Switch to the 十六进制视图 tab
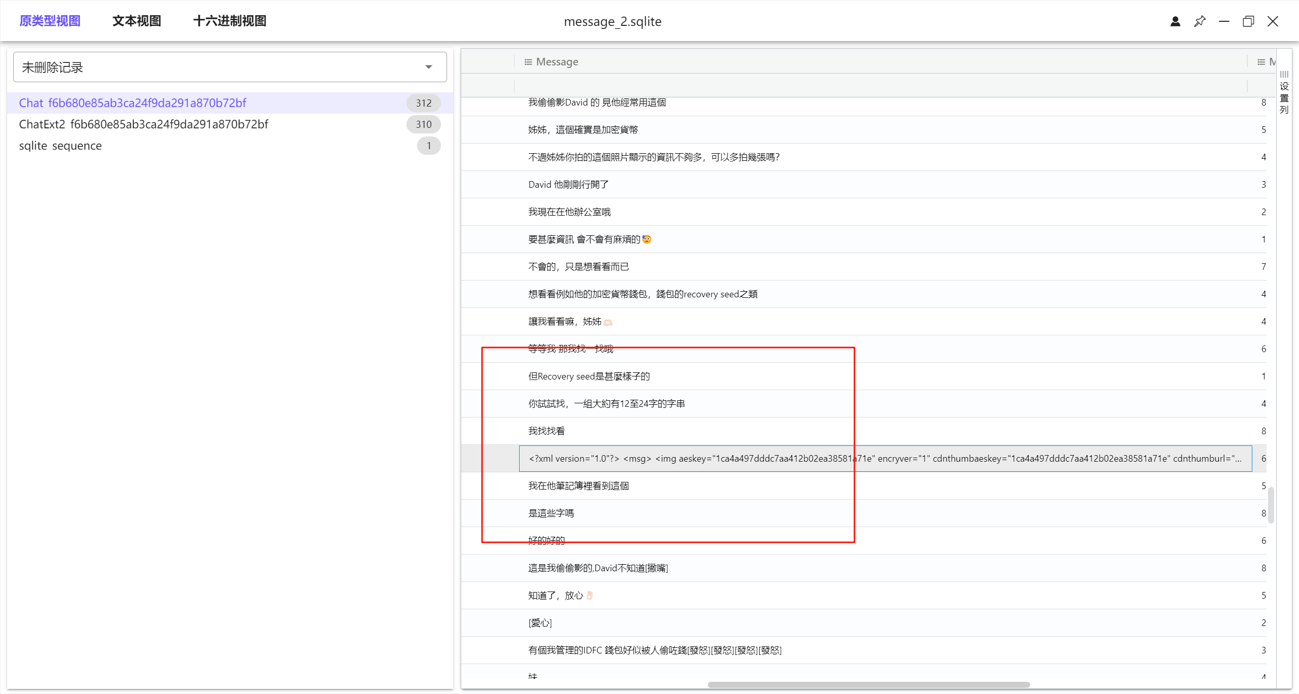Image resolution: width=1299 pixels, height=694 pixels. (230, 21)
